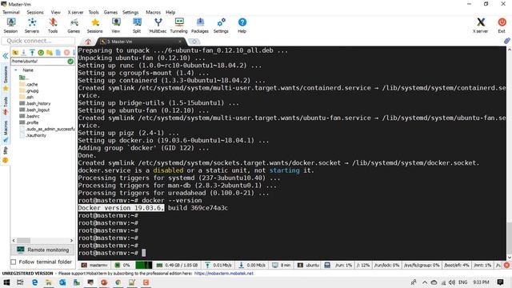Refresh the SFTP folder with green icon
Image resolution: width=512 pixels, height=288 pixels.
click(41, 52)
